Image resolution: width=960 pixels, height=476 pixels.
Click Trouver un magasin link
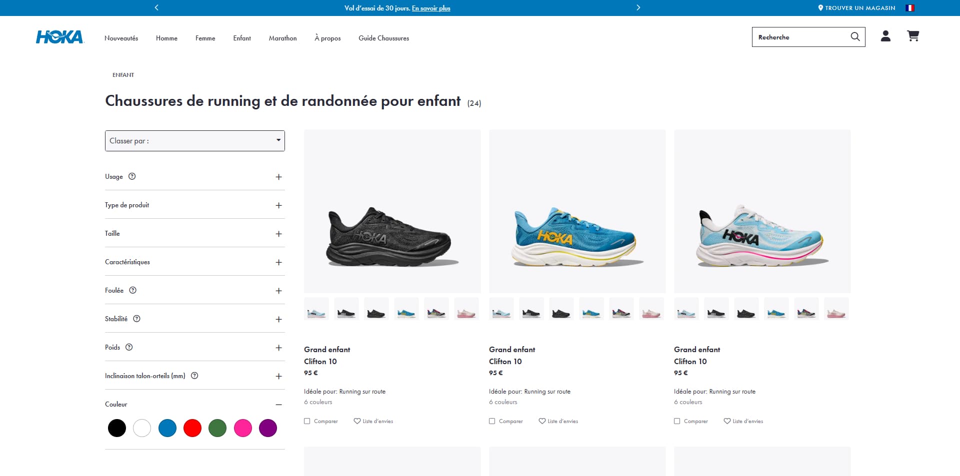coord(860,8)
